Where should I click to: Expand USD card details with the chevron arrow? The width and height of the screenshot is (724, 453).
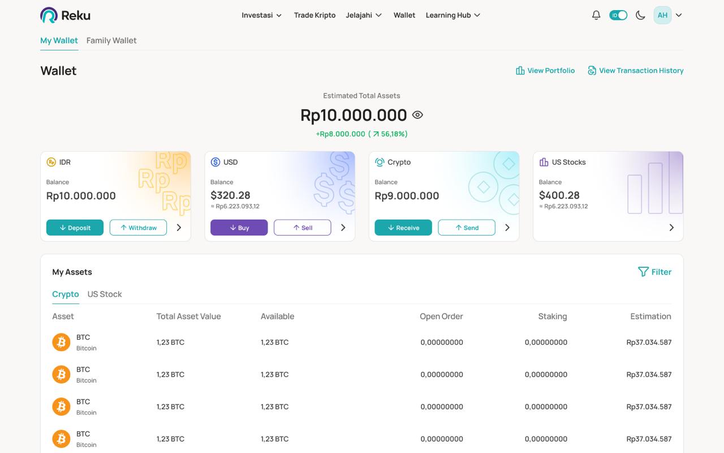point(343,227)
